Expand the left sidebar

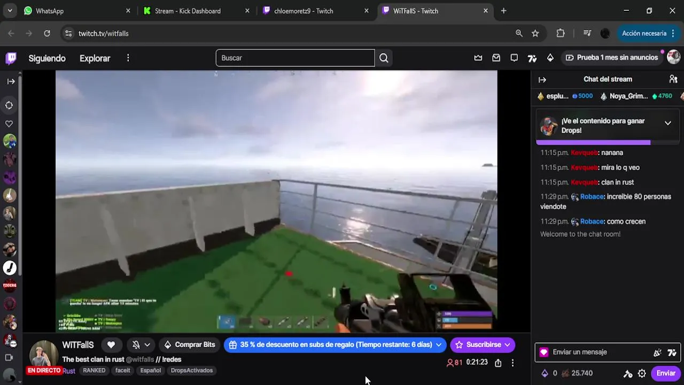(11, 81)
